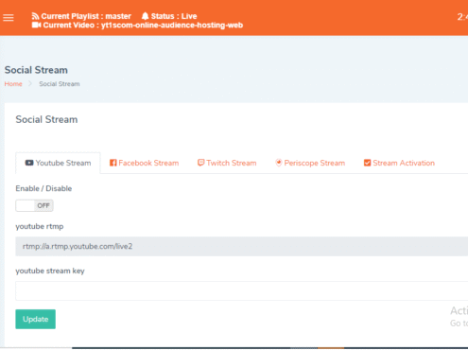Click the Twitch icon in the tab bar

point(200,163)
